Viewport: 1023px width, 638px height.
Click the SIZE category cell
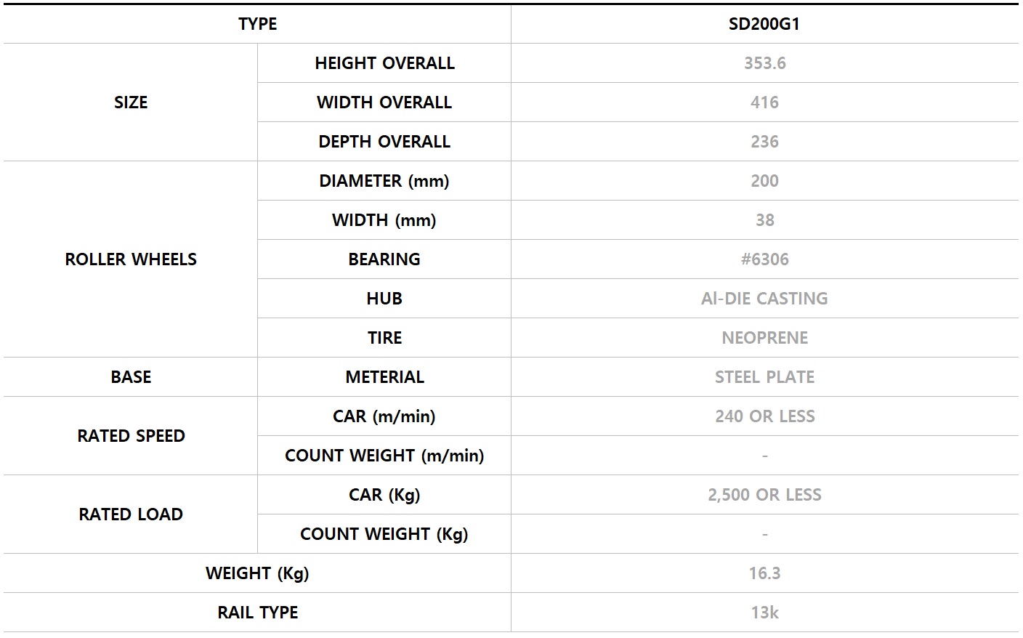pyautogui.click(x=131, y=102)
